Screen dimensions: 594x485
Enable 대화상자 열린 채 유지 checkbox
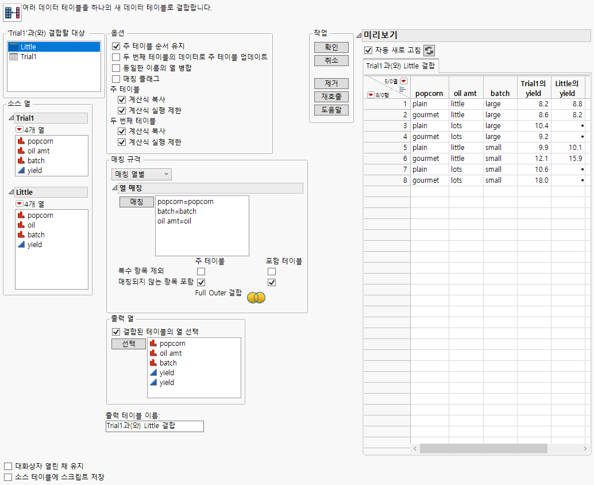8,466
